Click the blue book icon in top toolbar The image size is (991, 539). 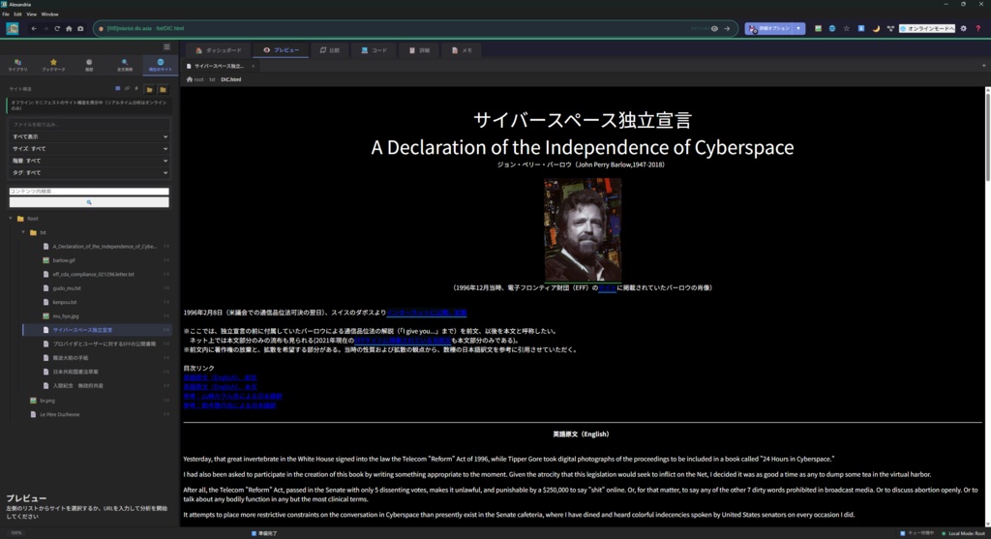point(860,28)
